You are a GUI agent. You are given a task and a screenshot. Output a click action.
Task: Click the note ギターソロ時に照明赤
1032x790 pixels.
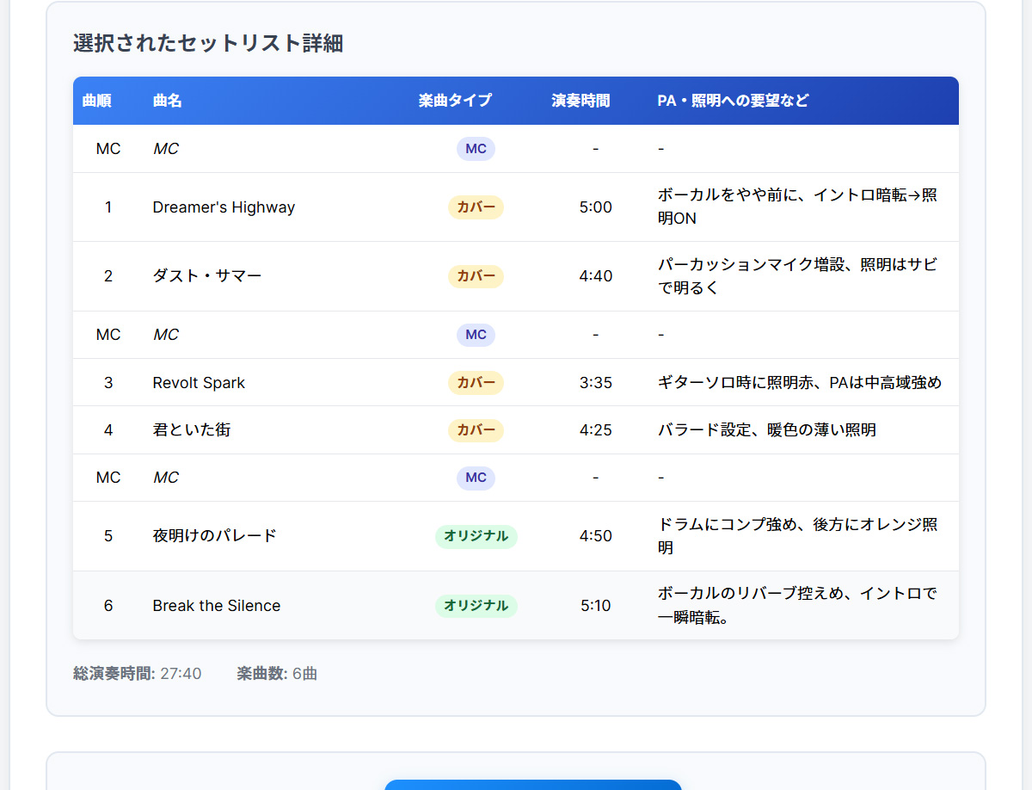tap(800, 383)
